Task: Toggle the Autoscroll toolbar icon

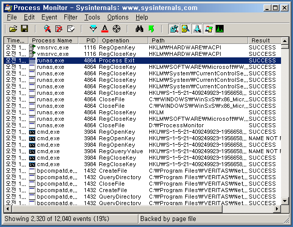Action: tap(59, 29)
